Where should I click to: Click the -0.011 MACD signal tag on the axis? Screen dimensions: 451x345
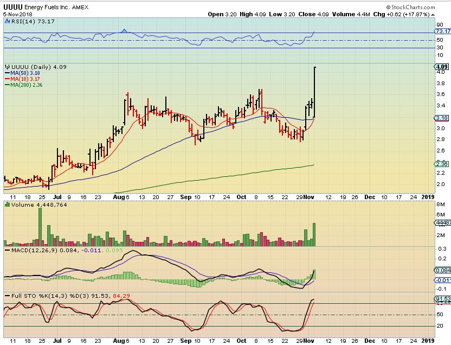click(443, 280)
